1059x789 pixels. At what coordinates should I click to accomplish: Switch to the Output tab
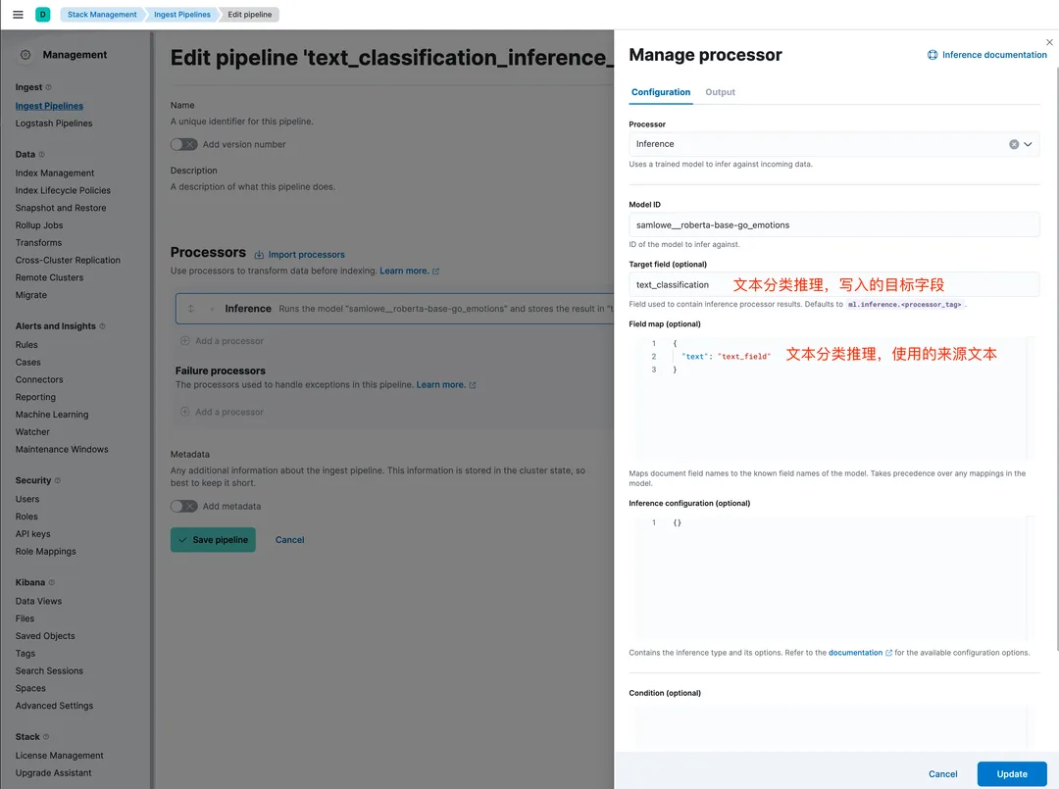coord(720,92)
